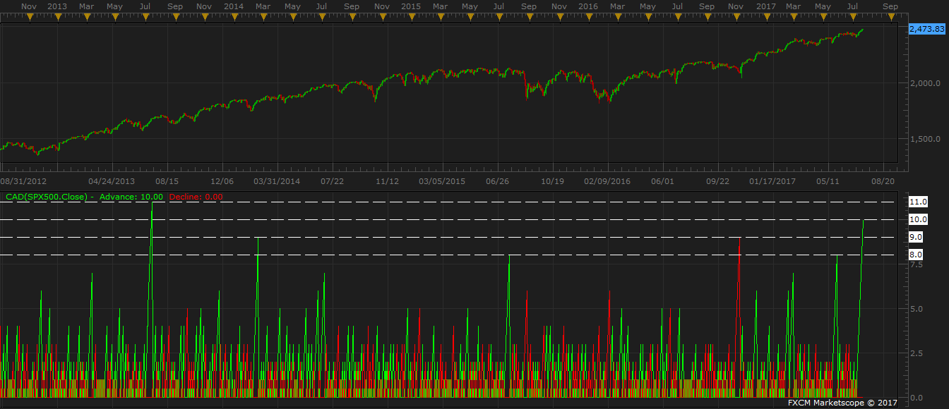Viewport: 949px width, 409px height.
Task: Select the 8.0 level line label
Action: 917,255
